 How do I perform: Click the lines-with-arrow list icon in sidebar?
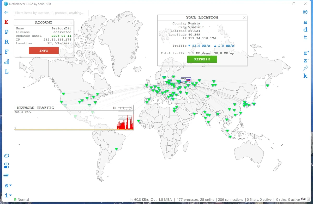pos(6,175)
